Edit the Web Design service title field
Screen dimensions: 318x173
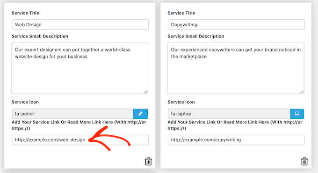tap(80, 24)
